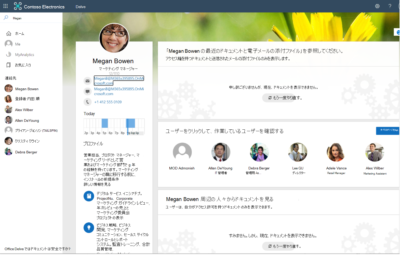Click the Office Delve document safety link
400x255 pixels.
click(x=37, y=249)
